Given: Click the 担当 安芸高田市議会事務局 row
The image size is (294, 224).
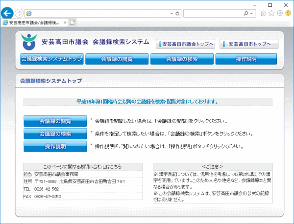Looking at the screenshot, I should 83,174.
